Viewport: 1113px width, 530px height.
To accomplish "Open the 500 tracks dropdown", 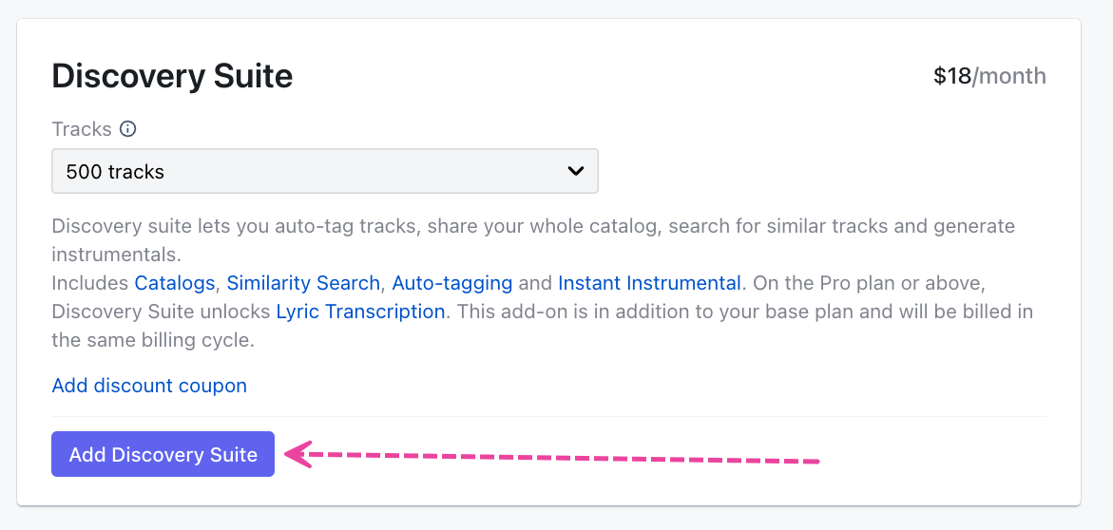I will tap(323, 172).
